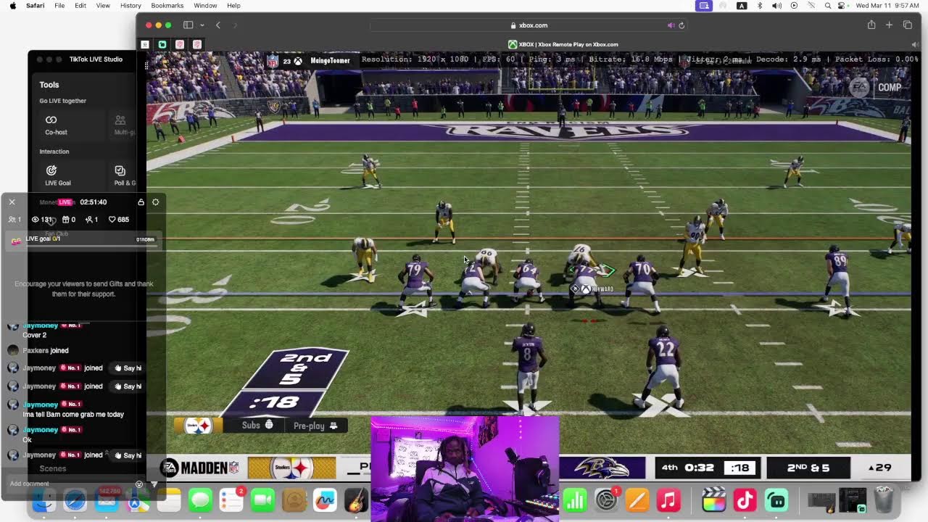Select the Xbox Remote Play tab
The height and width of the screenshot is (522, 928).
(x=563, y=44)
